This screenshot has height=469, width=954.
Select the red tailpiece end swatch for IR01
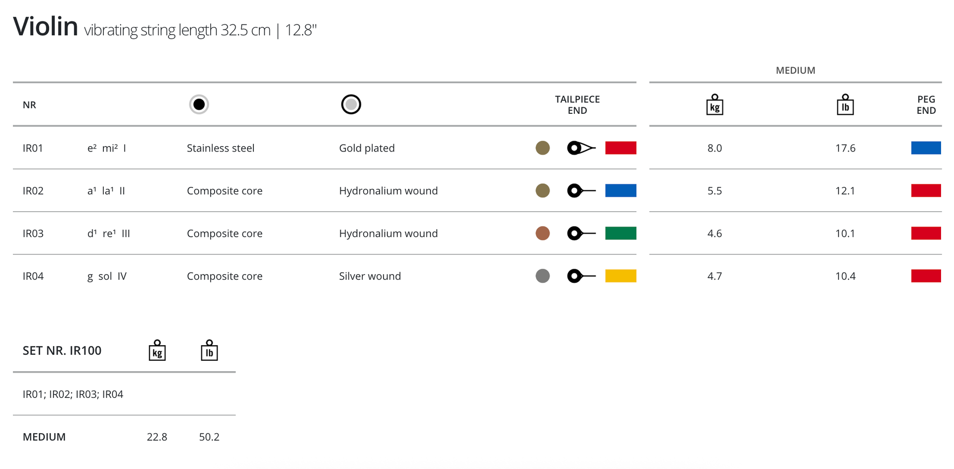click(621, 148)
